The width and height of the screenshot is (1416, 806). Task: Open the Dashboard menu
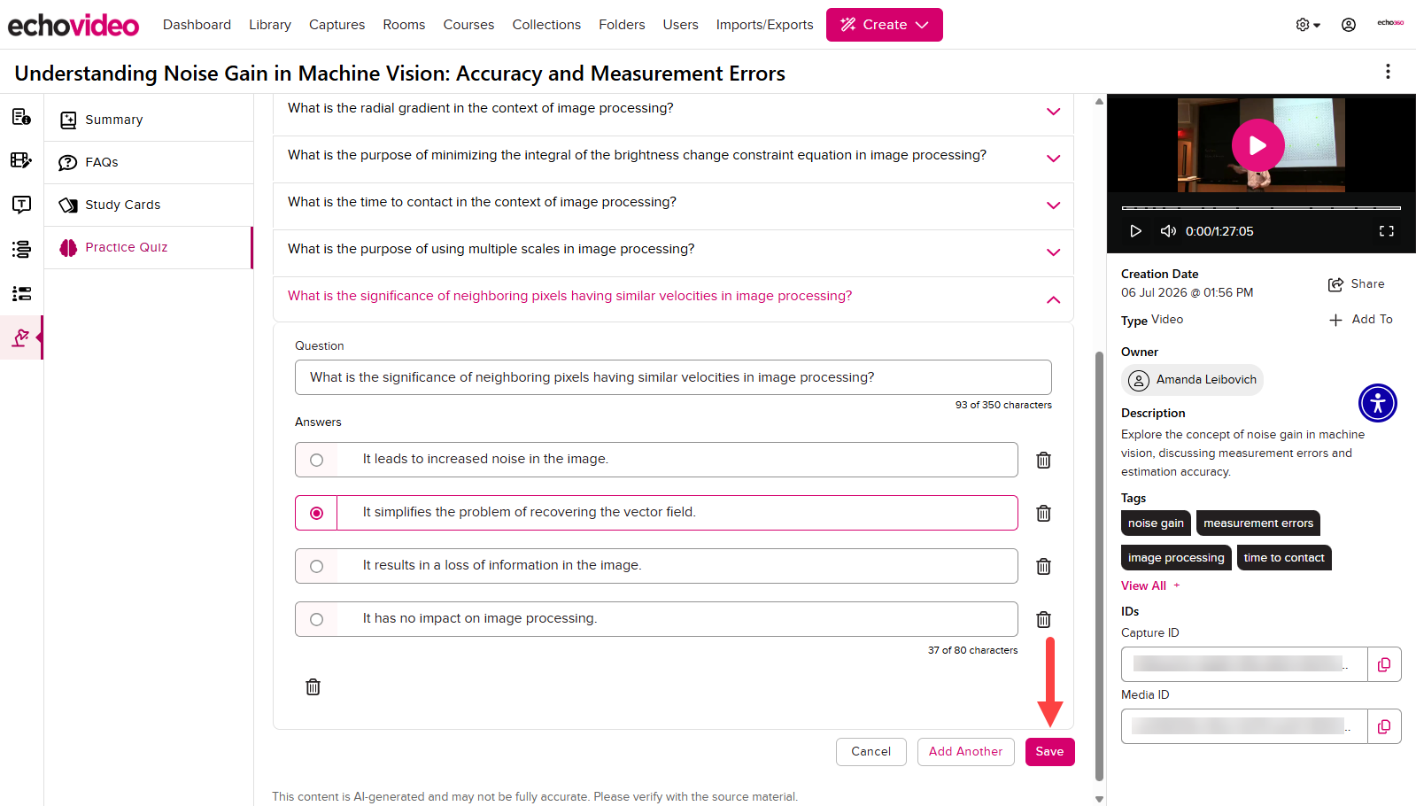pyautogui.click(x=197, y=25)
